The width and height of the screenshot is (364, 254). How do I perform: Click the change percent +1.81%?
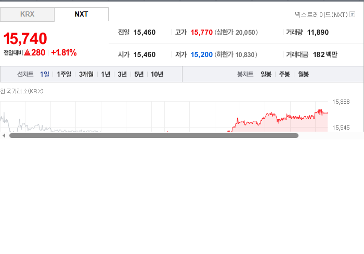click(64, 52)
